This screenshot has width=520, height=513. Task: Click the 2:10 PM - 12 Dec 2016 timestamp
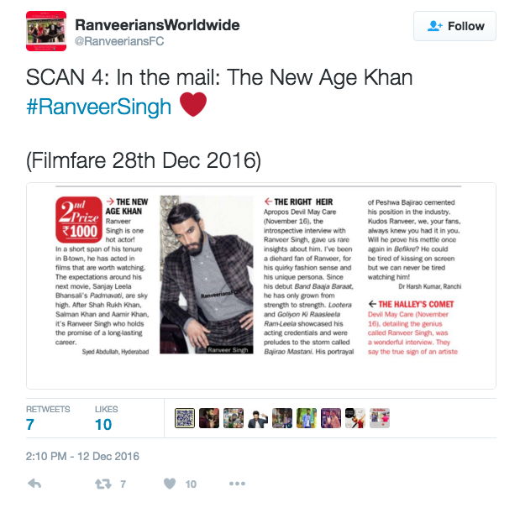coord(82,457)
